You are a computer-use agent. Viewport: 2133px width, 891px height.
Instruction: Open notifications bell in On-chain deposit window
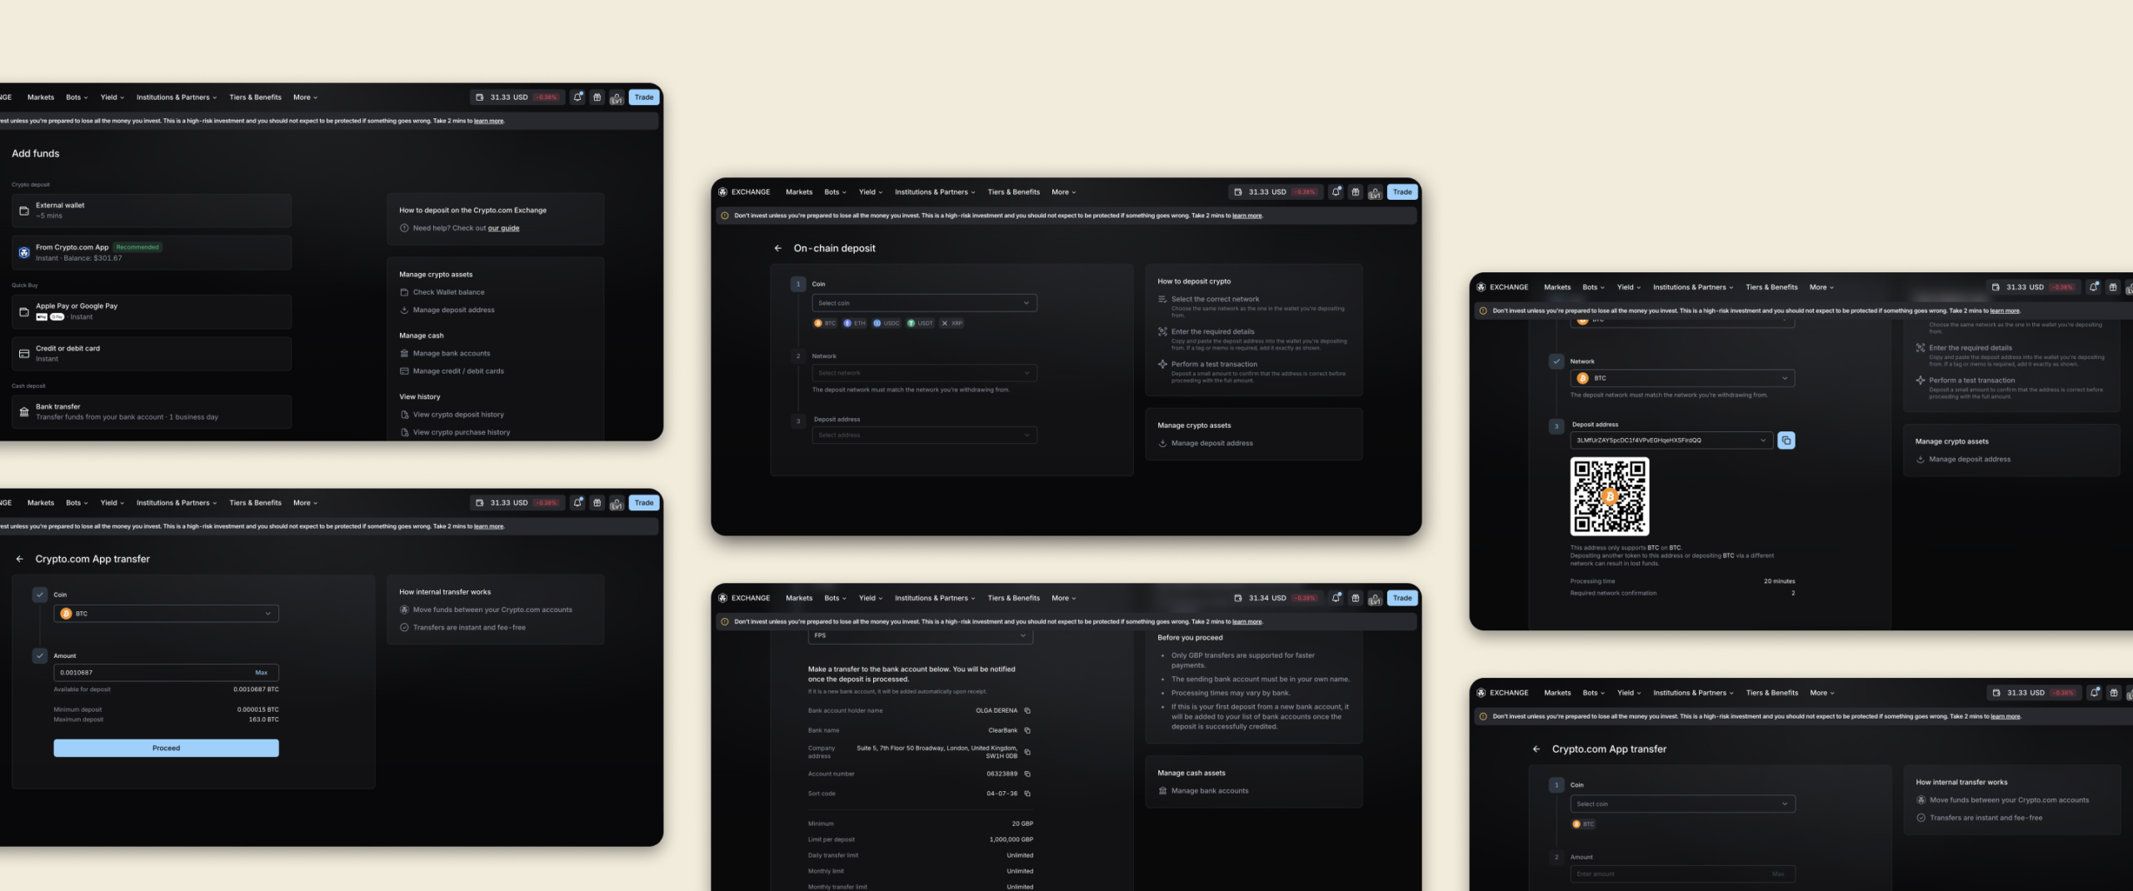tap(1336, 192)
